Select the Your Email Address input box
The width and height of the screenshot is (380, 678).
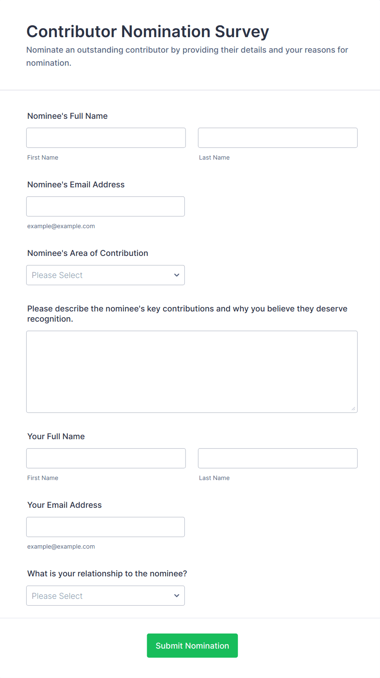click(105, 527)
